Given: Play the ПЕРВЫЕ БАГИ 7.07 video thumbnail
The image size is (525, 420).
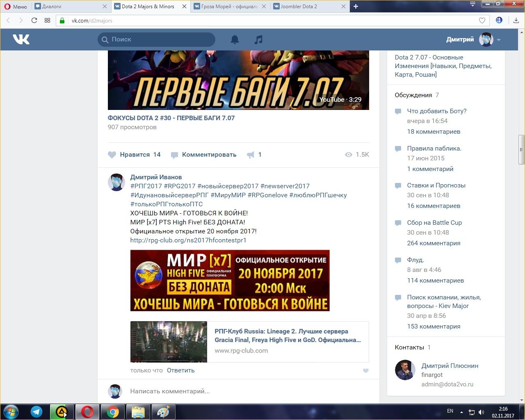Looking at the screenshot, I should coord(238,80).
